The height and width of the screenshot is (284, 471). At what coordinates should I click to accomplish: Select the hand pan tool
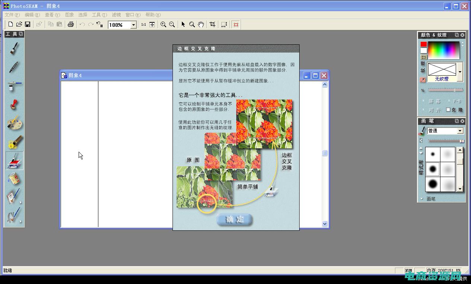point(201,25)
